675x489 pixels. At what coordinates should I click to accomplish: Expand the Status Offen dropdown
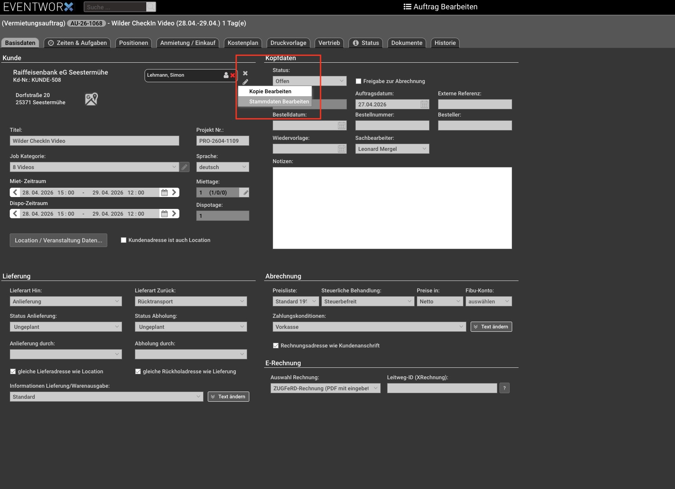[x=310, y=81]
